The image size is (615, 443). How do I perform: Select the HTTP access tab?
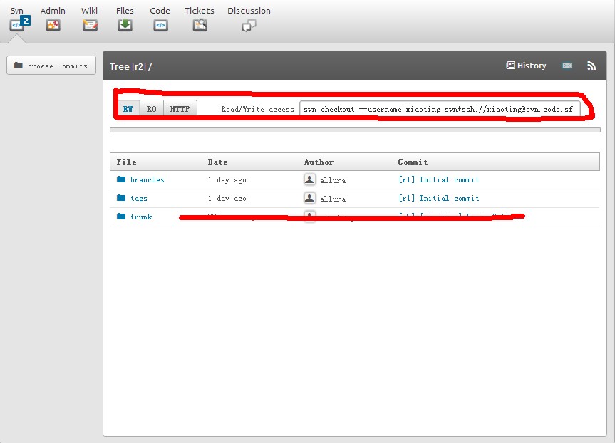180,108
